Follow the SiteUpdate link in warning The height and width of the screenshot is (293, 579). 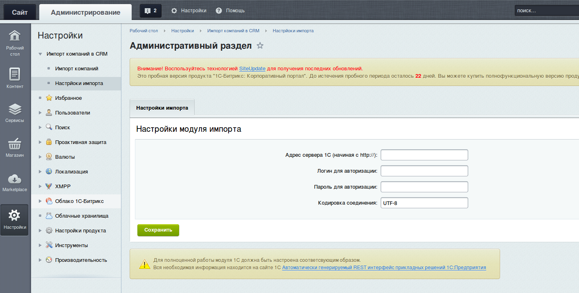point(252,68)
